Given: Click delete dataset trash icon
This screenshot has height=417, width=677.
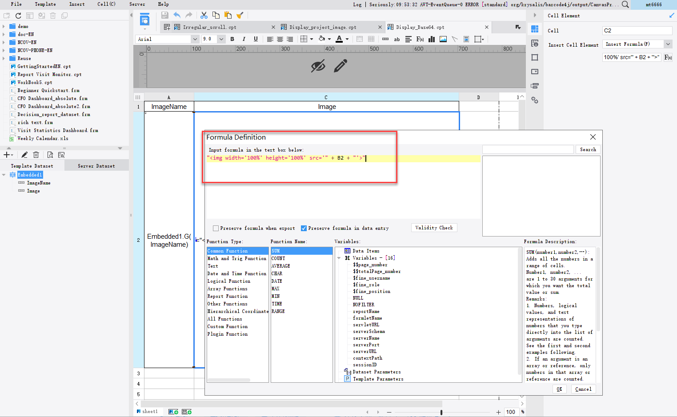Looking at the screenshot, I should pos(36,155).
